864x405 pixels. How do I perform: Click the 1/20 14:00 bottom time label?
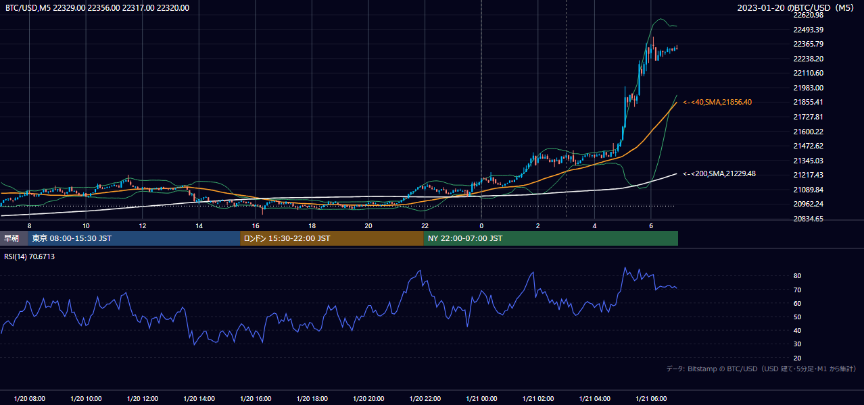tap(199, 399)
